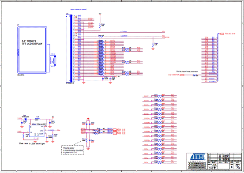The height and width of the screenshot is (173, 244).
Task: Click the pull-up resistor below the 3V3 supply
Action: (x=100, y=26)
